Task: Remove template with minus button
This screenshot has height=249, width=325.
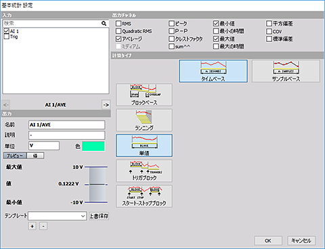Action: pos(43,226)
